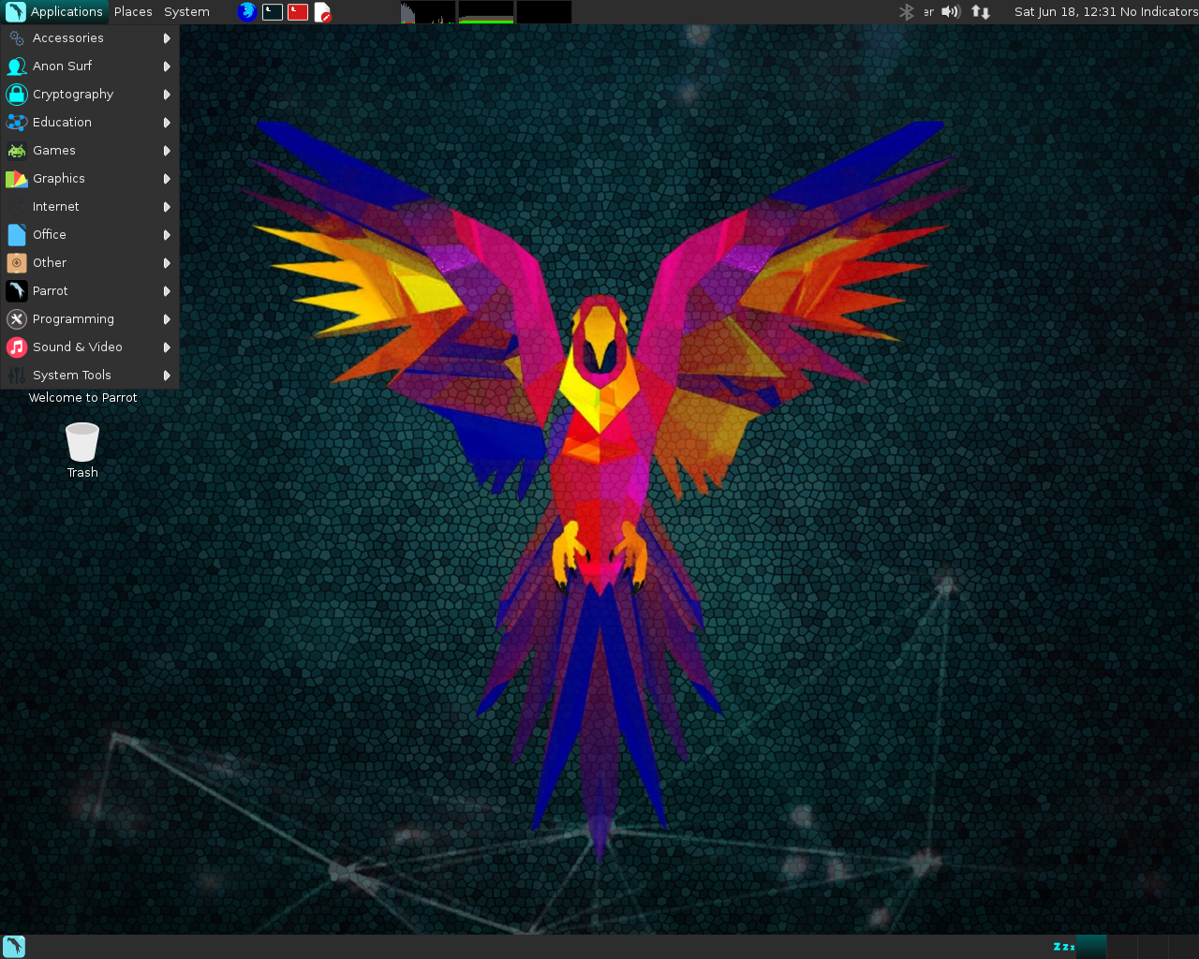Expand the System Tools submenu arrow
This screenshot has width=1199, height=959.
tap(167, 376)
